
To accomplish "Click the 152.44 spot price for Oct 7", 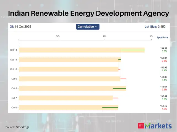I will pyautogui.click(x=164, y=96).
